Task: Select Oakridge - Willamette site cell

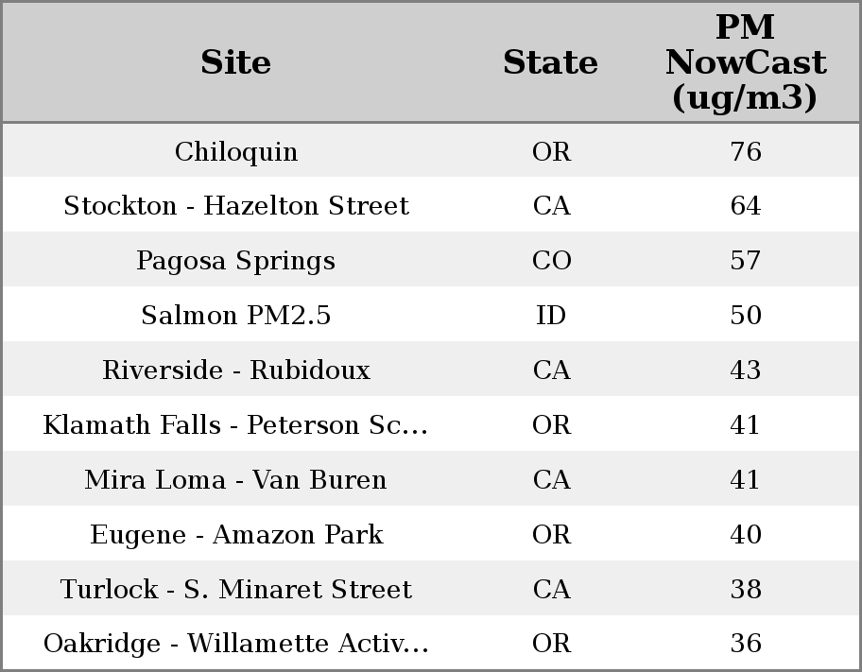Action: pos(236,644)
